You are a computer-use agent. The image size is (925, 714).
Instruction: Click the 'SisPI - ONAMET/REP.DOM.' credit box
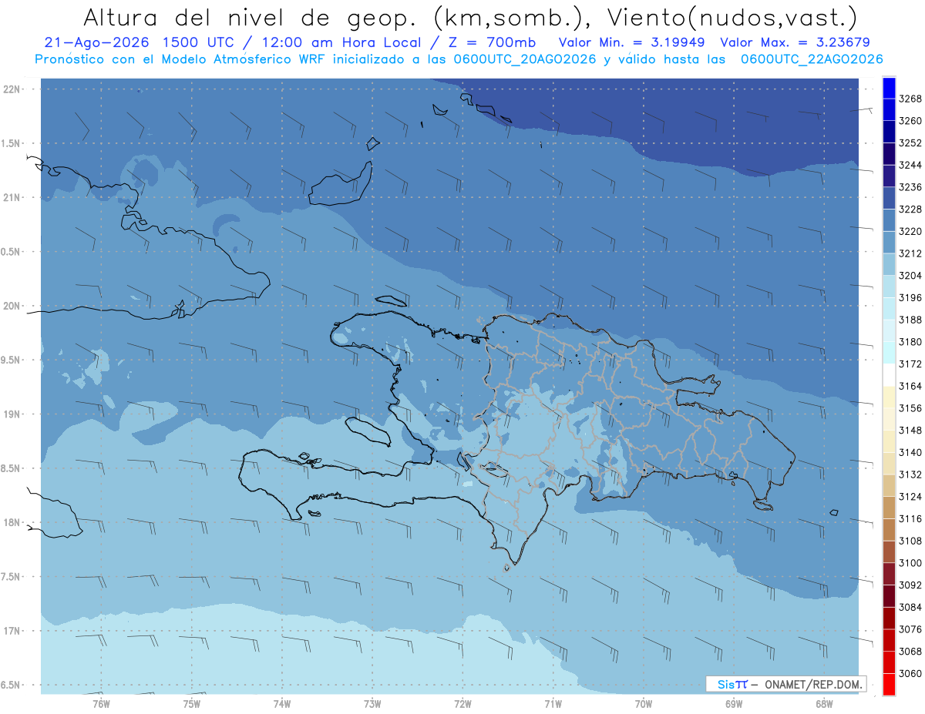point(786,684)
